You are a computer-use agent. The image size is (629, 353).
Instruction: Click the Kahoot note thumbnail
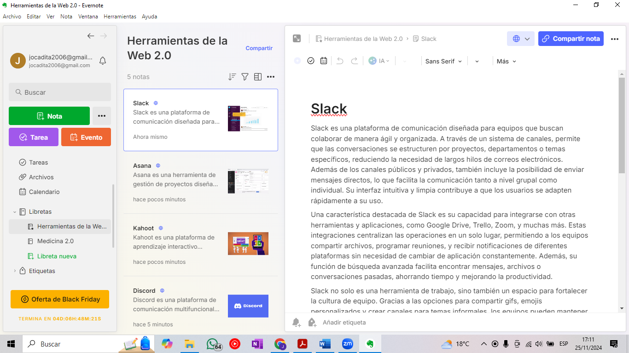pos(248,244)
